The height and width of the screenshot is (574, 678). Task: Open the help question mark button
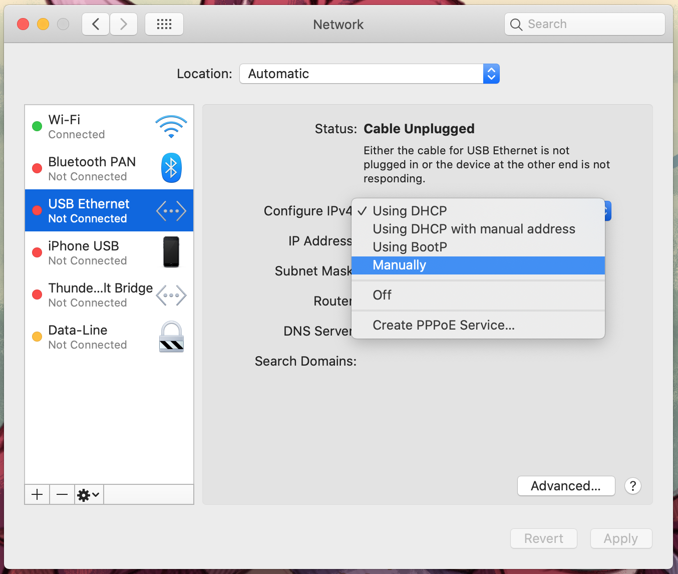click(632, 486)
